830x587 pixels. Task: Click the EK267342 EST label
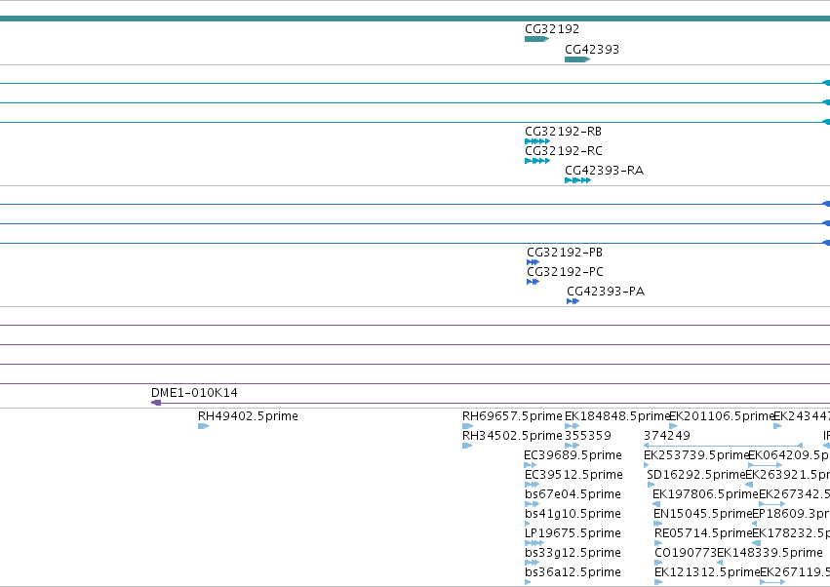coord(794,494)
